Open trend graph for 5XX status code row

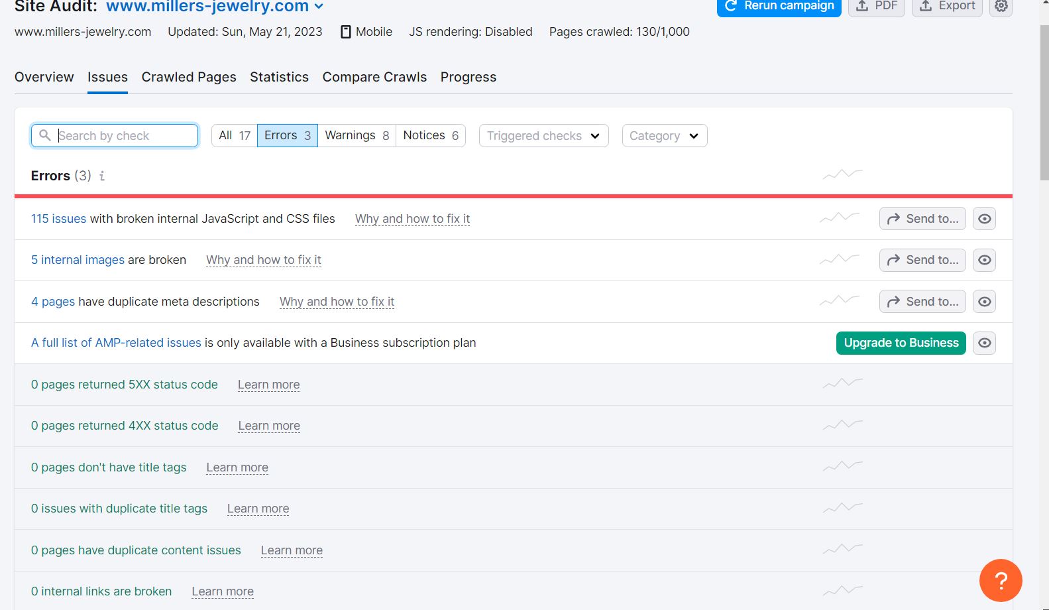tap(842, 383)
